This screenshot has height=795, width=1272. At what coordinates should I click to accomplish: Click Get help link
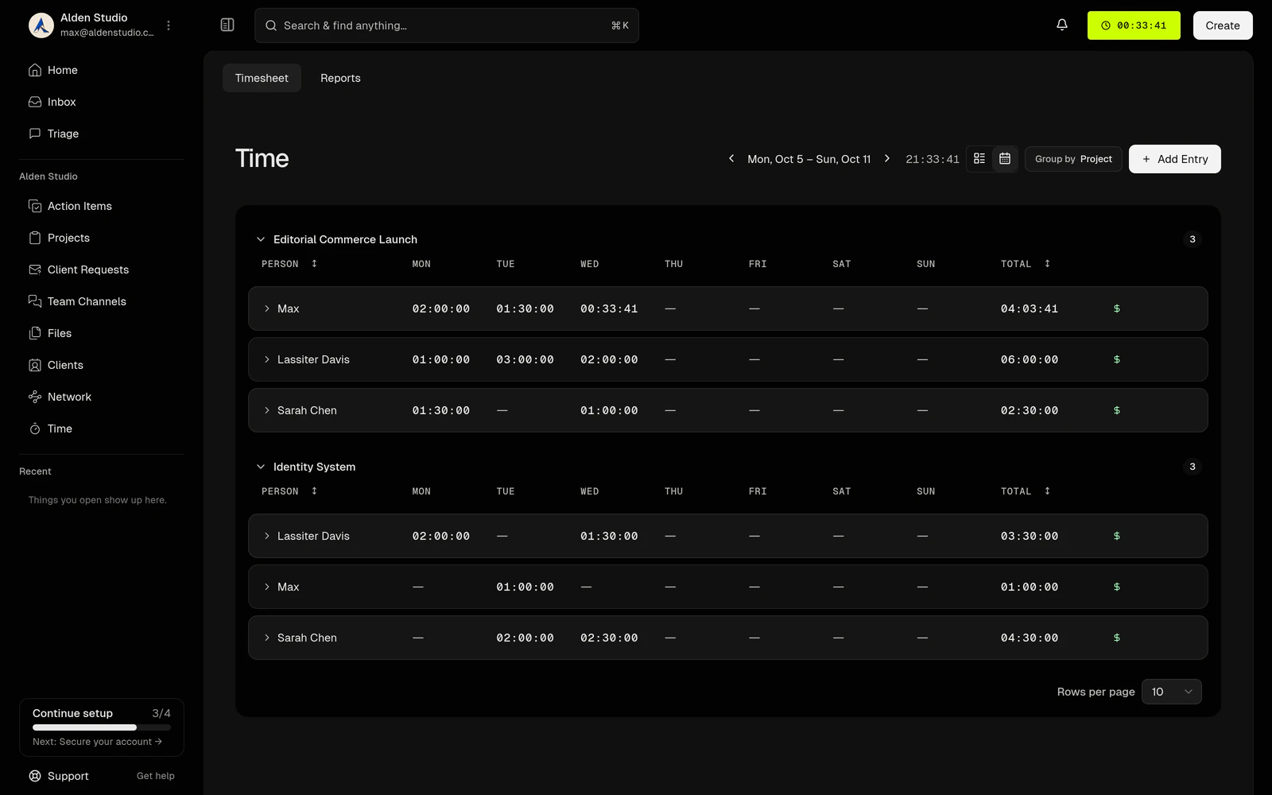click(156, 776)
